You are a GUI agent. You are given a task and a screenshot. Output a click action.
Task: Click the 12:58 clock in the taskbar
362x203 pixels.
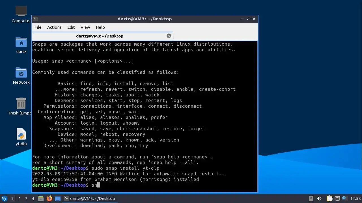(355, 198)
